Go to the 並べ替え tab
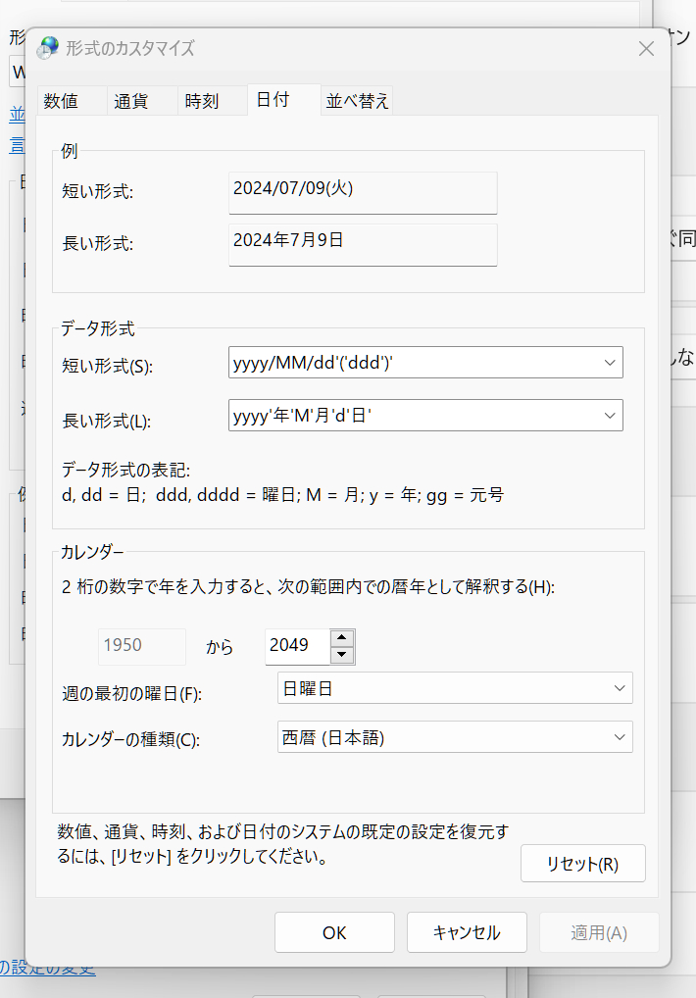696x998 pixels. click(358, 101)
